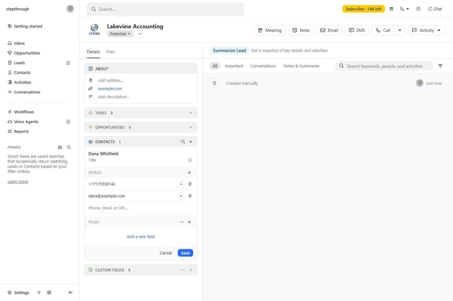This screenshot has width=453, height=301.
Task: Select the Notes & Summaries tab
Action: click(x=301, y=66)
